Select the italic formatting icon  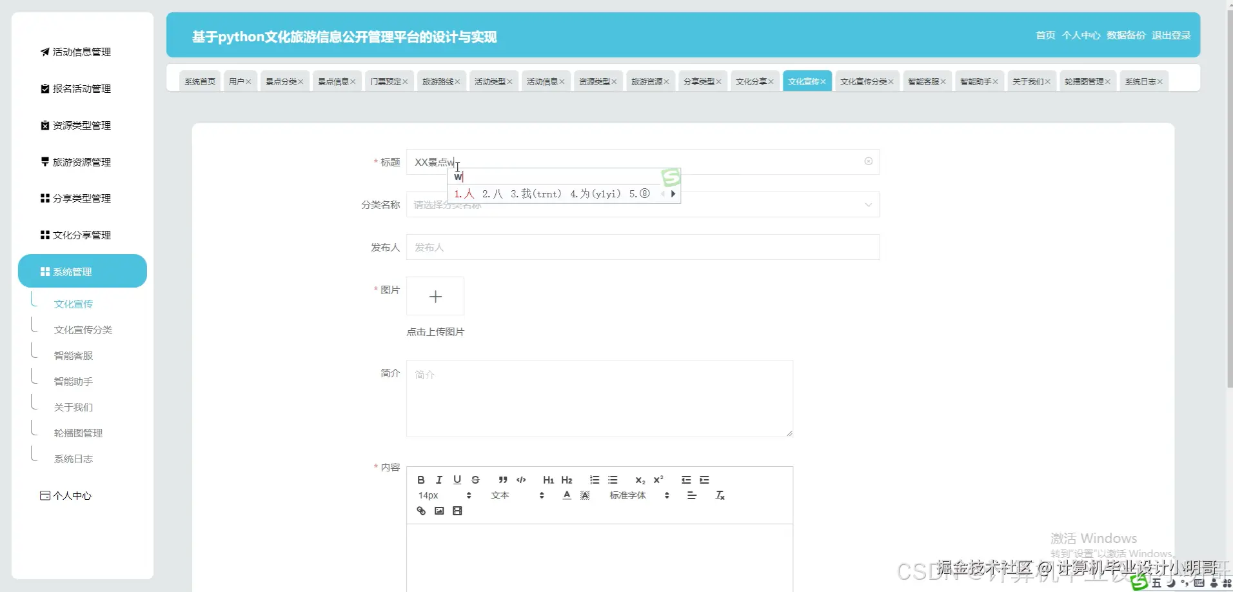tap(439, 480)
